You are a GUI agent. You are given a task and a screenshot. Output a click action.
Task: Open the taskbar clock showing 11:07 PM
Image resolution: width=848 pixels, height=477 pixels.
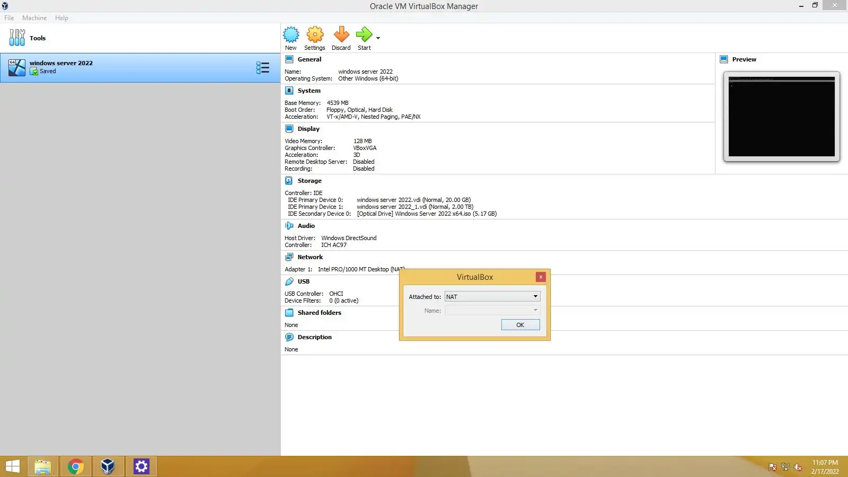(825, 467)
